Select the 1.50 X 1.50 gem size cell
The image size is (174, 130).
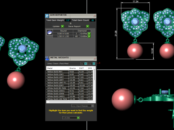[63, 36]
